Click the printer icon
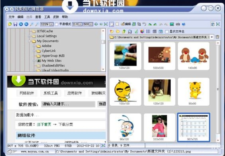Image resolution: width=225 pixels, height=156 pixels. 178,24
